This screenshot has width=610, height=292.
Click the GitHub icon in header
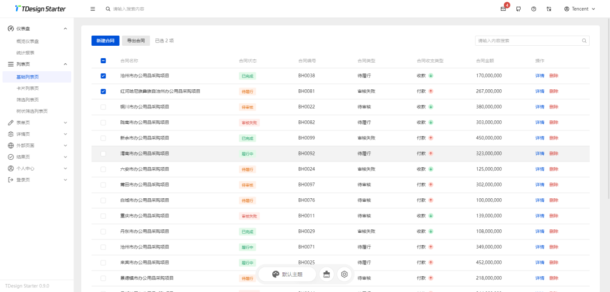tap(518, 9)
